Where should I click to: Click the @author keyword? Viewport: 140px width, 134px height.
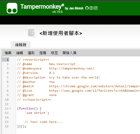(29, 82)
